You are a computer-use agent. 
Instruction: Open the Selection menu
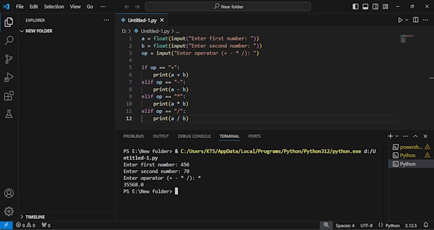[54, 6]
